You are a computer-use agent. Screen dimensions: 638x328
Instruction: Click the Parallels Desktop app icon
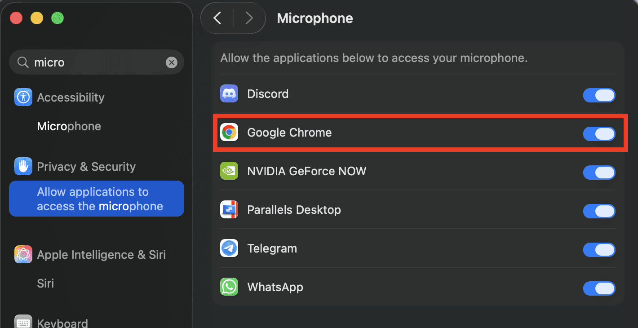coord(229,210)
